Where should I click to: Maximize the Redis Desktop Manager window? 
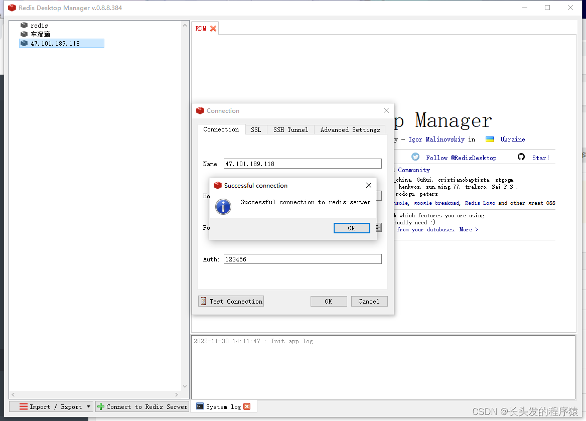[x=547, y=8]
